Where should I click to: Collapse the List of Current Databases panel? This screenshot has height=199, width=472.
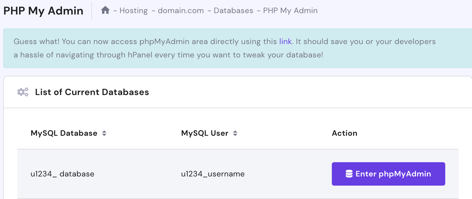click(92, 92)
